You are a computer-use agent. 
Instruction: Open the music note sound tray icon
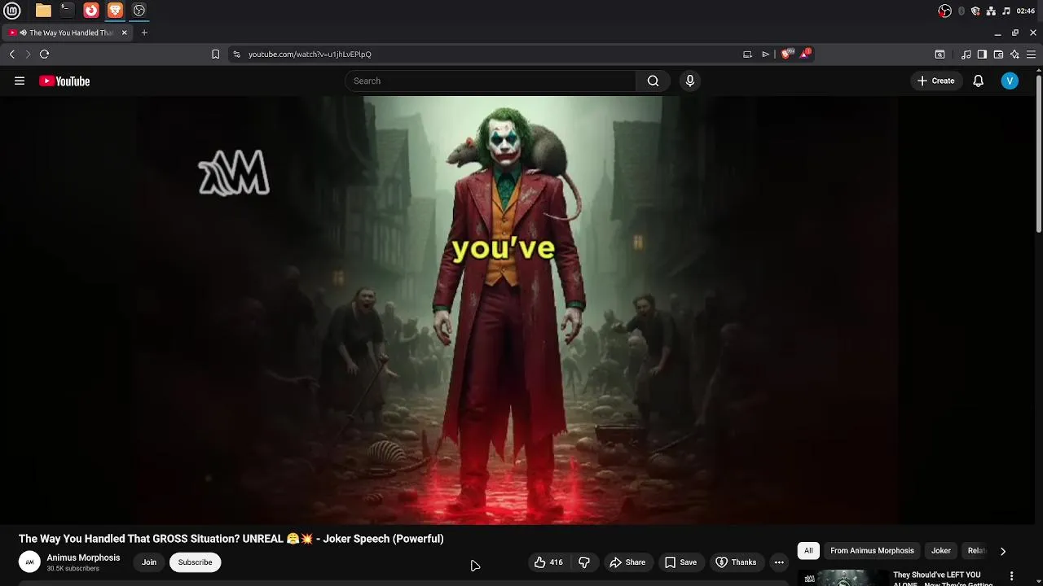(x=1006, y=11)
